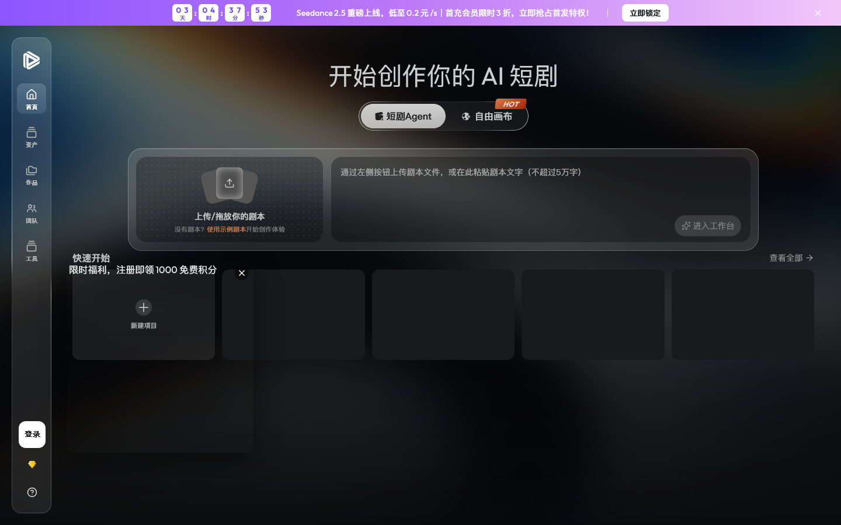Click the 立即锁定 button
The image size is (841, 525).
[645, 13]
